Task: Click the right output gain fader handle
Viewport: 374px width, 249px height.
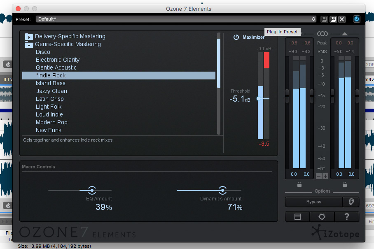Action: pyautogui.click(x=357, y=96)
